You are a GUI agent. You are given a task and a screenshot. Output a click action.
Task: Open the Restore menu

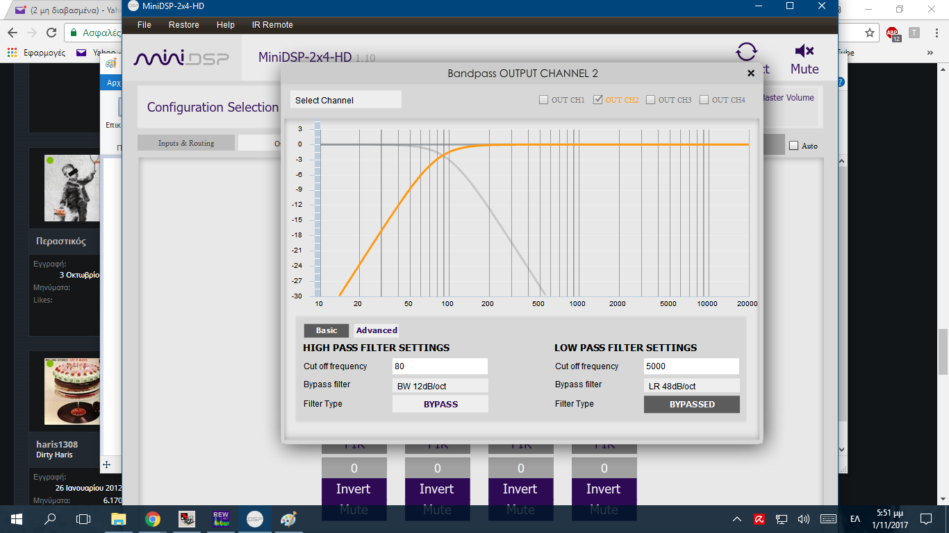pos(183,25)
